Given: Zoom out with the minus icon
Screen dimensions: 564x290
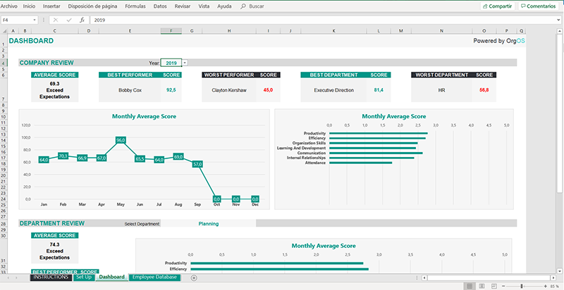Looking at the screenshot, I should pyautogui.click(x=504, y=286).
